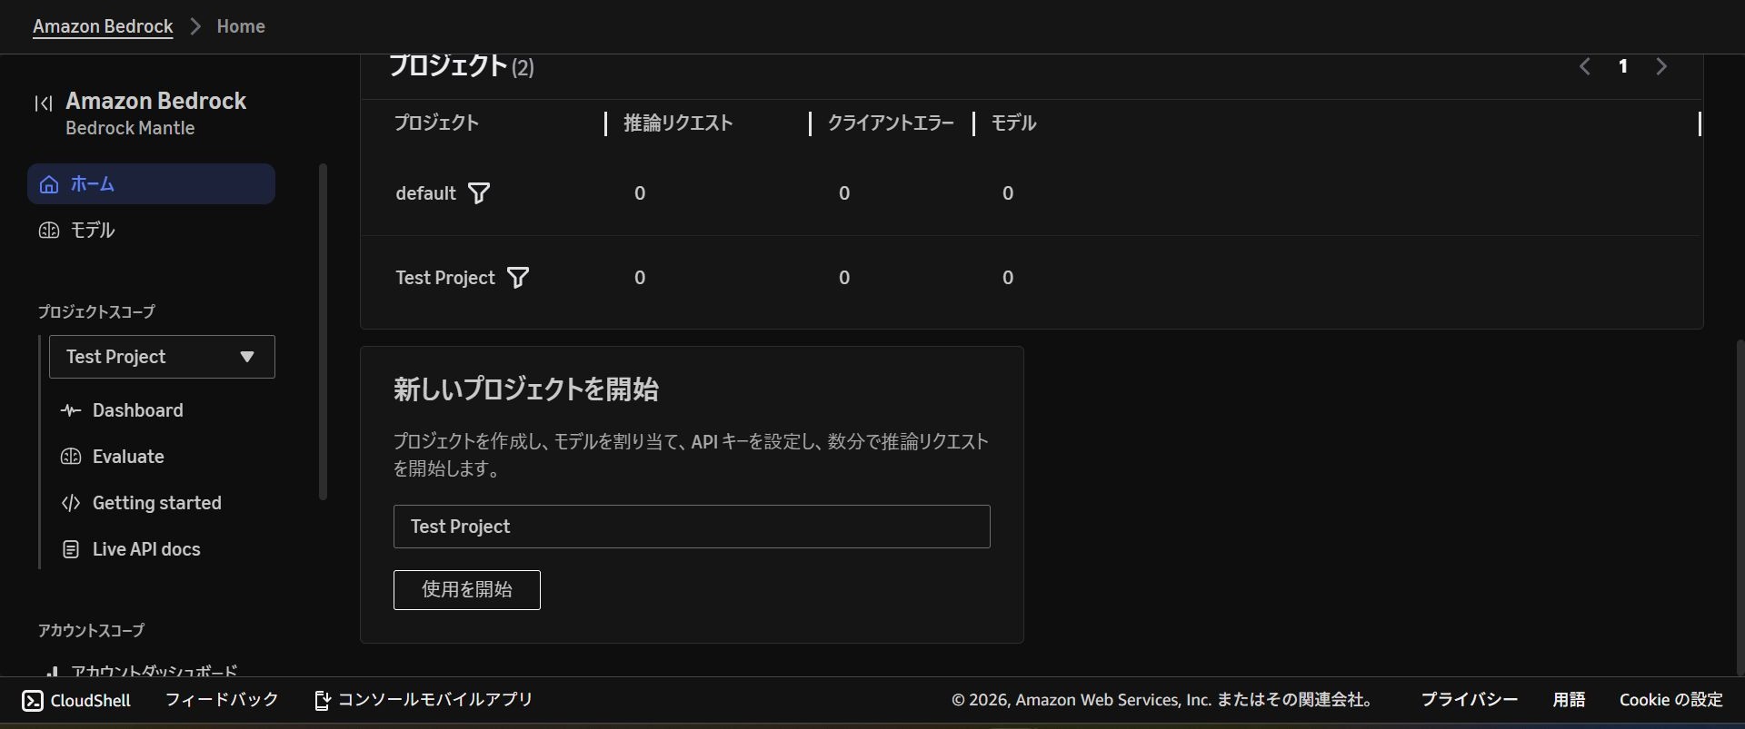Click the project name input field
The width and height of the screenshot is (1745, 729).
point(692,527)
